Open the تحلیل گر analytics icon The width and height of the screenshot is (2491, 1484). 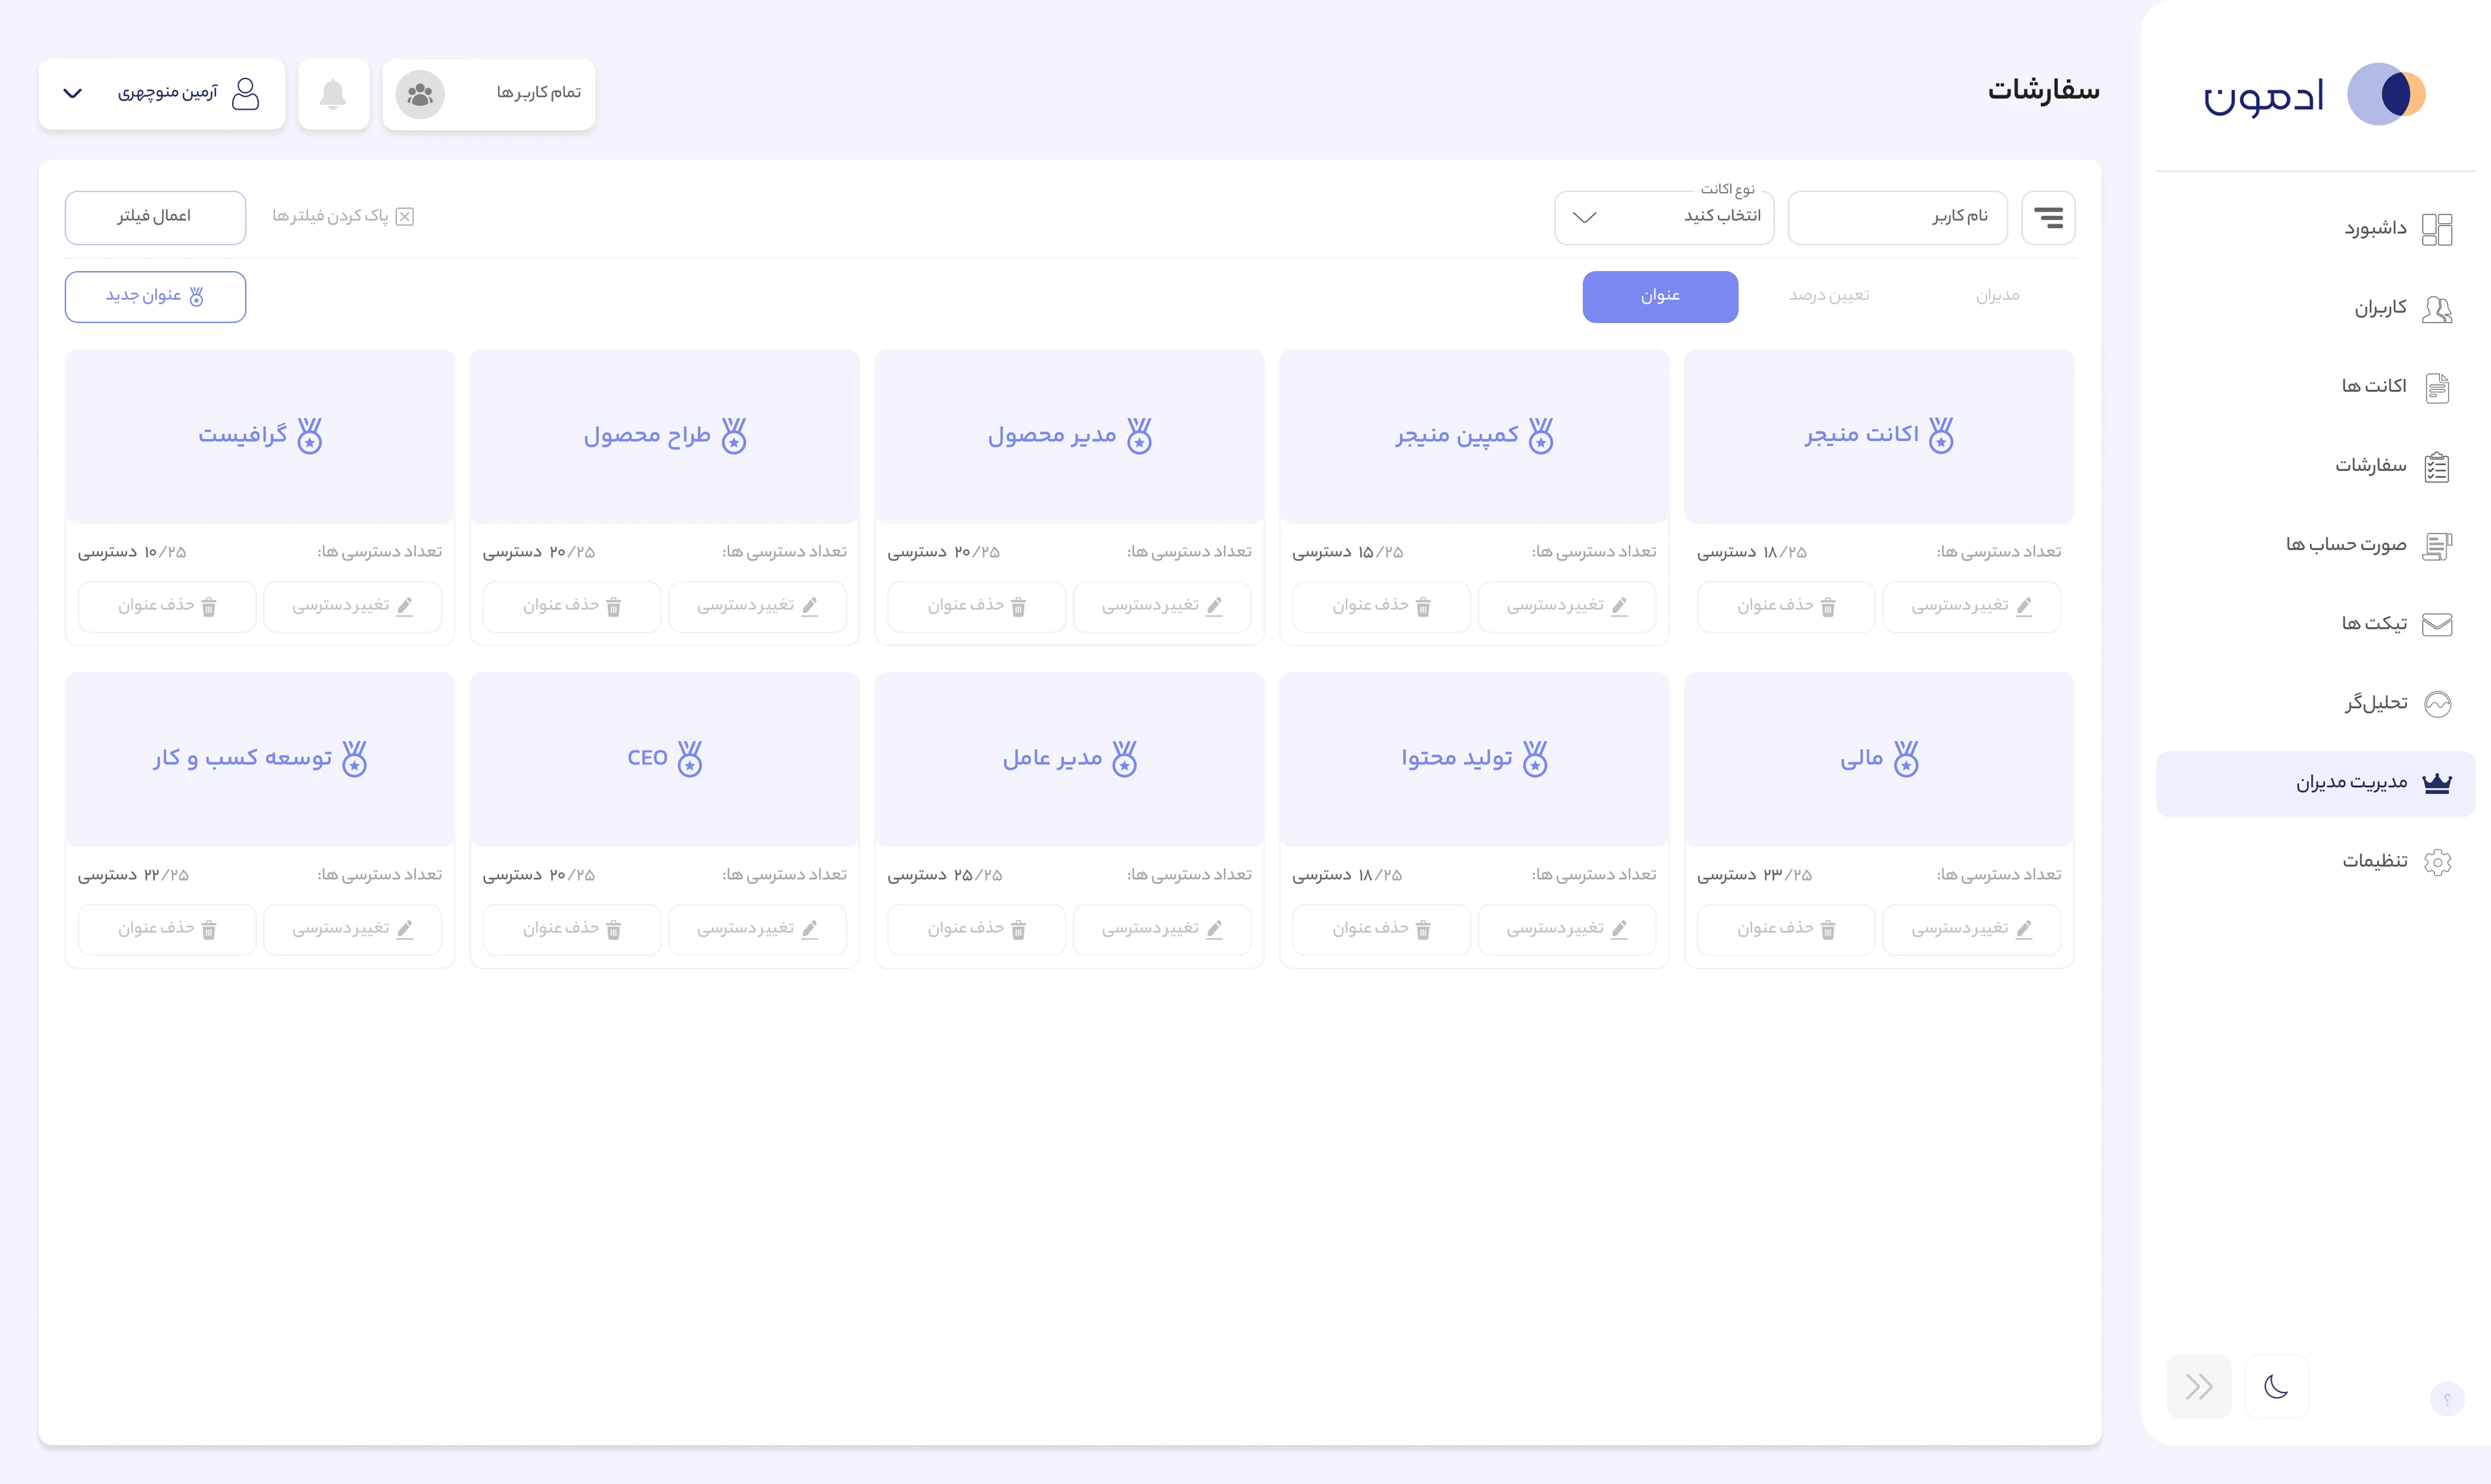2437,704
